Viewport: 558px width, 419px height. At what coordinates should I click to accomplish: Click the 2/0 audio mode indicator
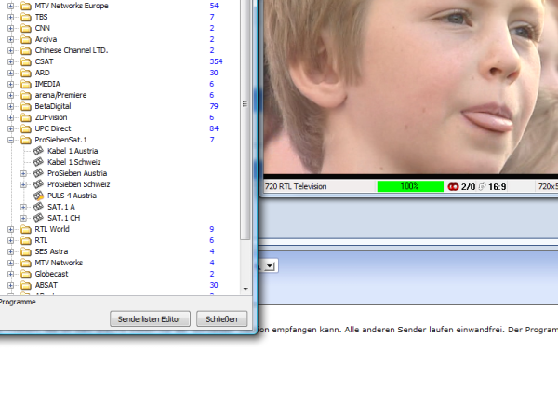pyautogui.click(x=468, y=187)
